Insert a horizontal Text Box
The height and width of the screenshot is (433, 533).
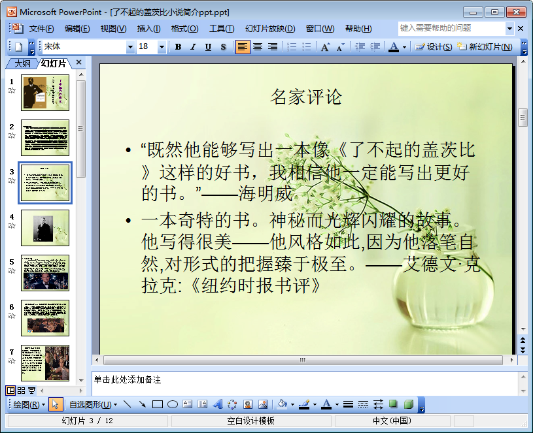(x=187, y=404)
